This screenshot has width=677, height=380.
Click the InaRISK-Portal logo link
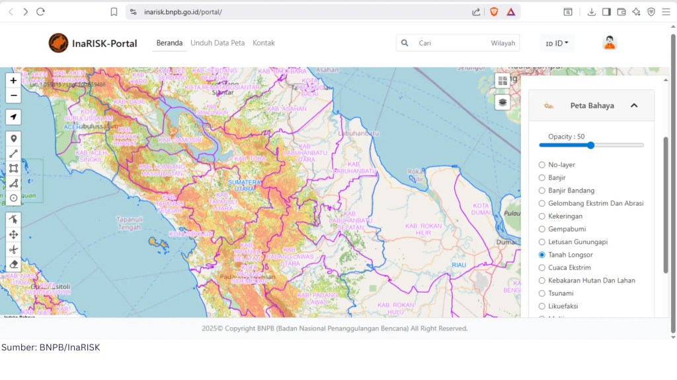pos(93,44)
